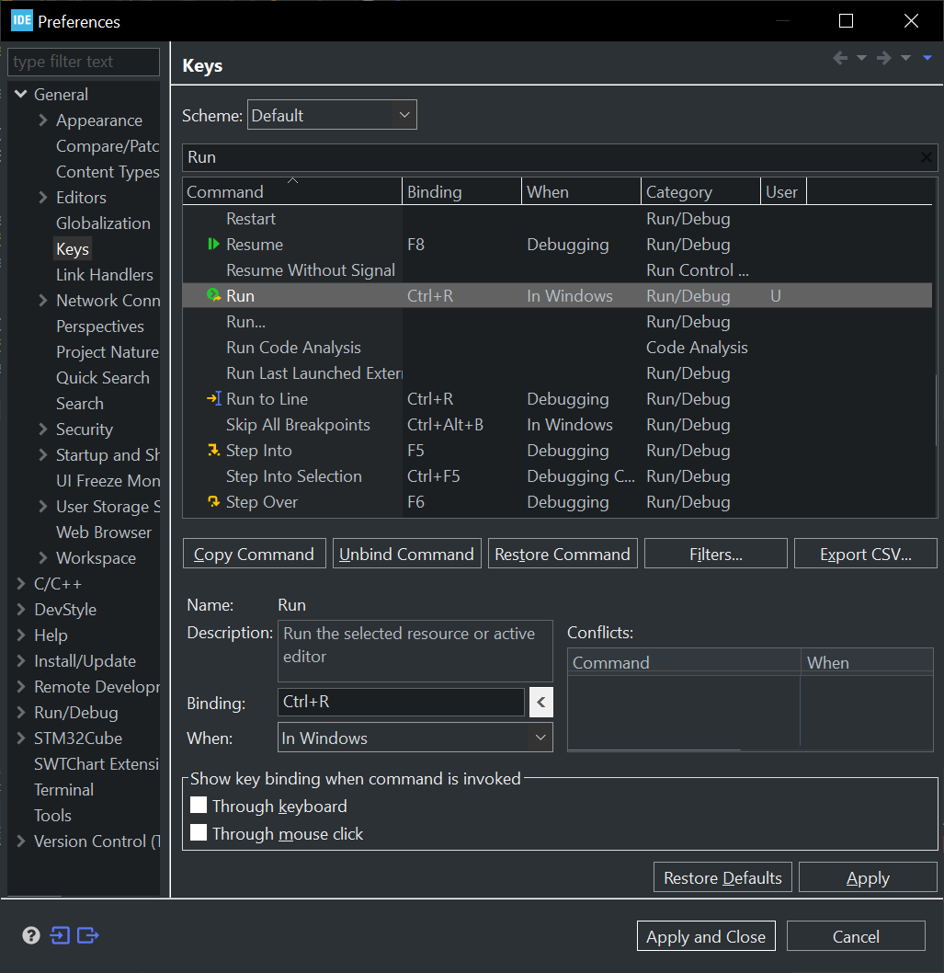Open the Scheme dropdown
Viewport: 944px width, 973px height.
(332, 115)
